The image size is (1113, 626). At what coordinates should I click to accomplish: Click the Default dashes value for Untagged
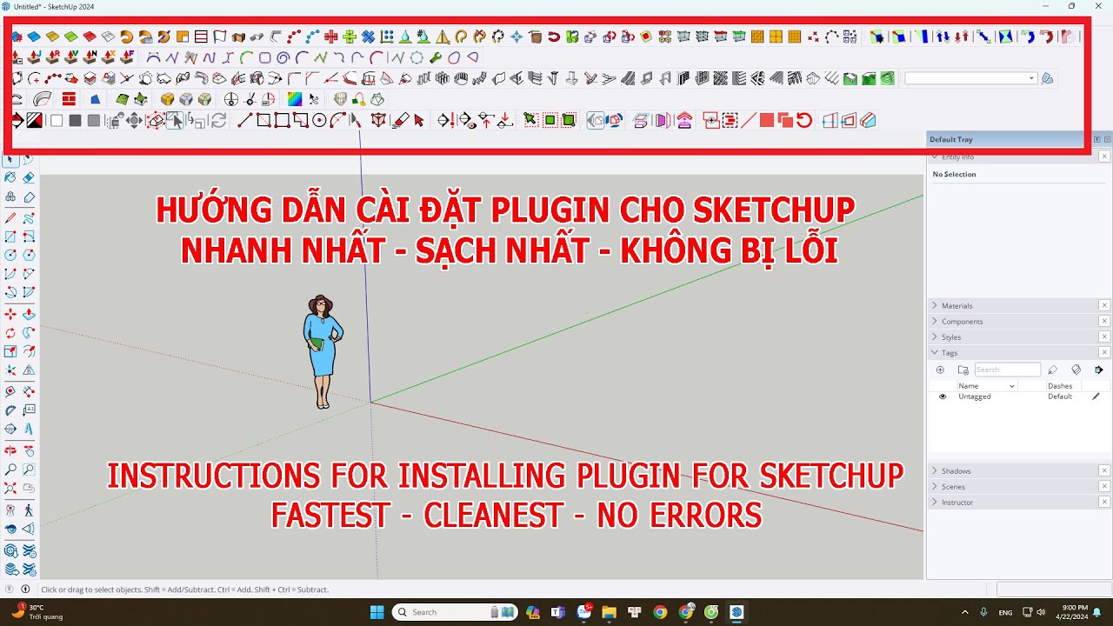(1060, 396)
